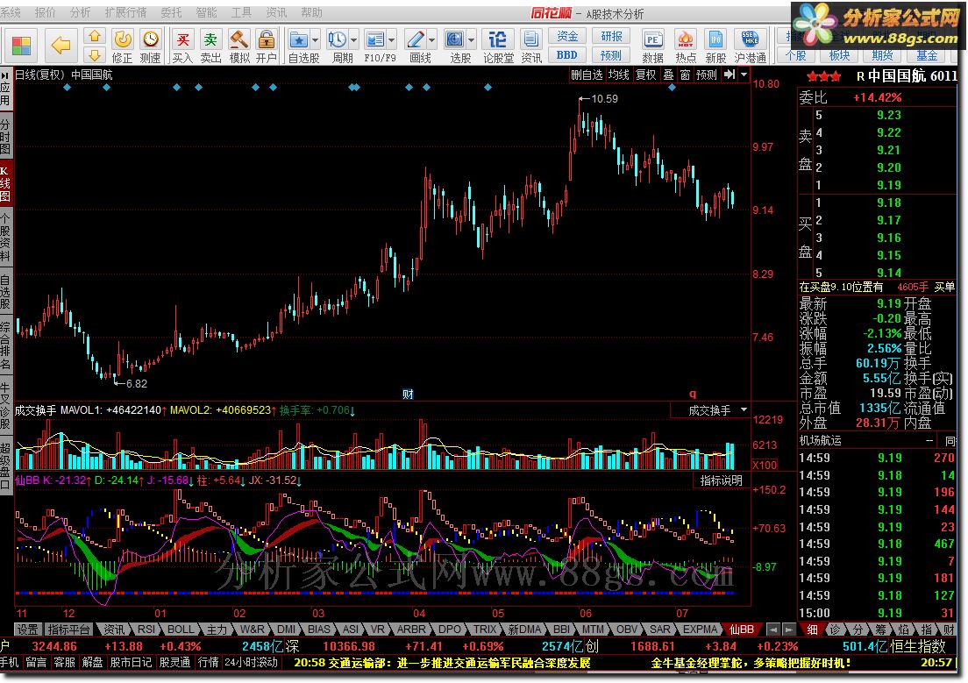Click the 修正 correction icon

click(x=122, y=46)
